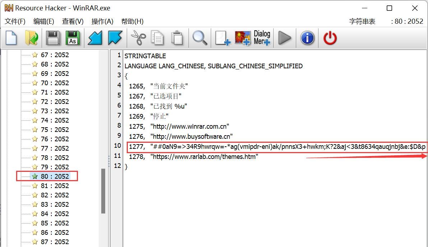Viewport: 428px width, 247px height.
Task: Cut with the scissors icon
Action: point(138,38)
